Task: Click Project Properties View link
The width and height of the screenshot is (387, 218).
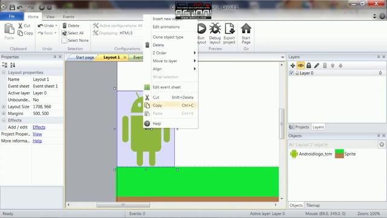Action: pyautogui.click(x=37, y=134)
